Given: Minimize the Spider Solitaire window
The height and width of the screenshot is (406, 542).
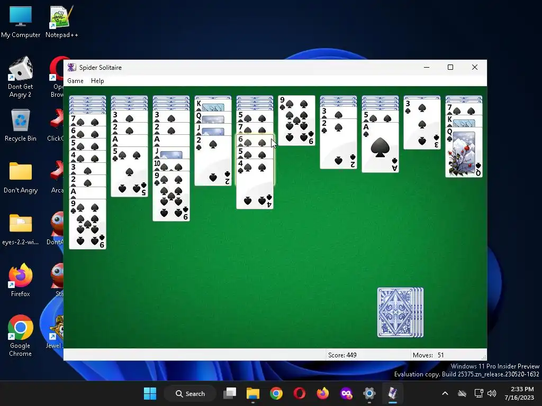Looking at the screenshot, I should tap(427, 67).
